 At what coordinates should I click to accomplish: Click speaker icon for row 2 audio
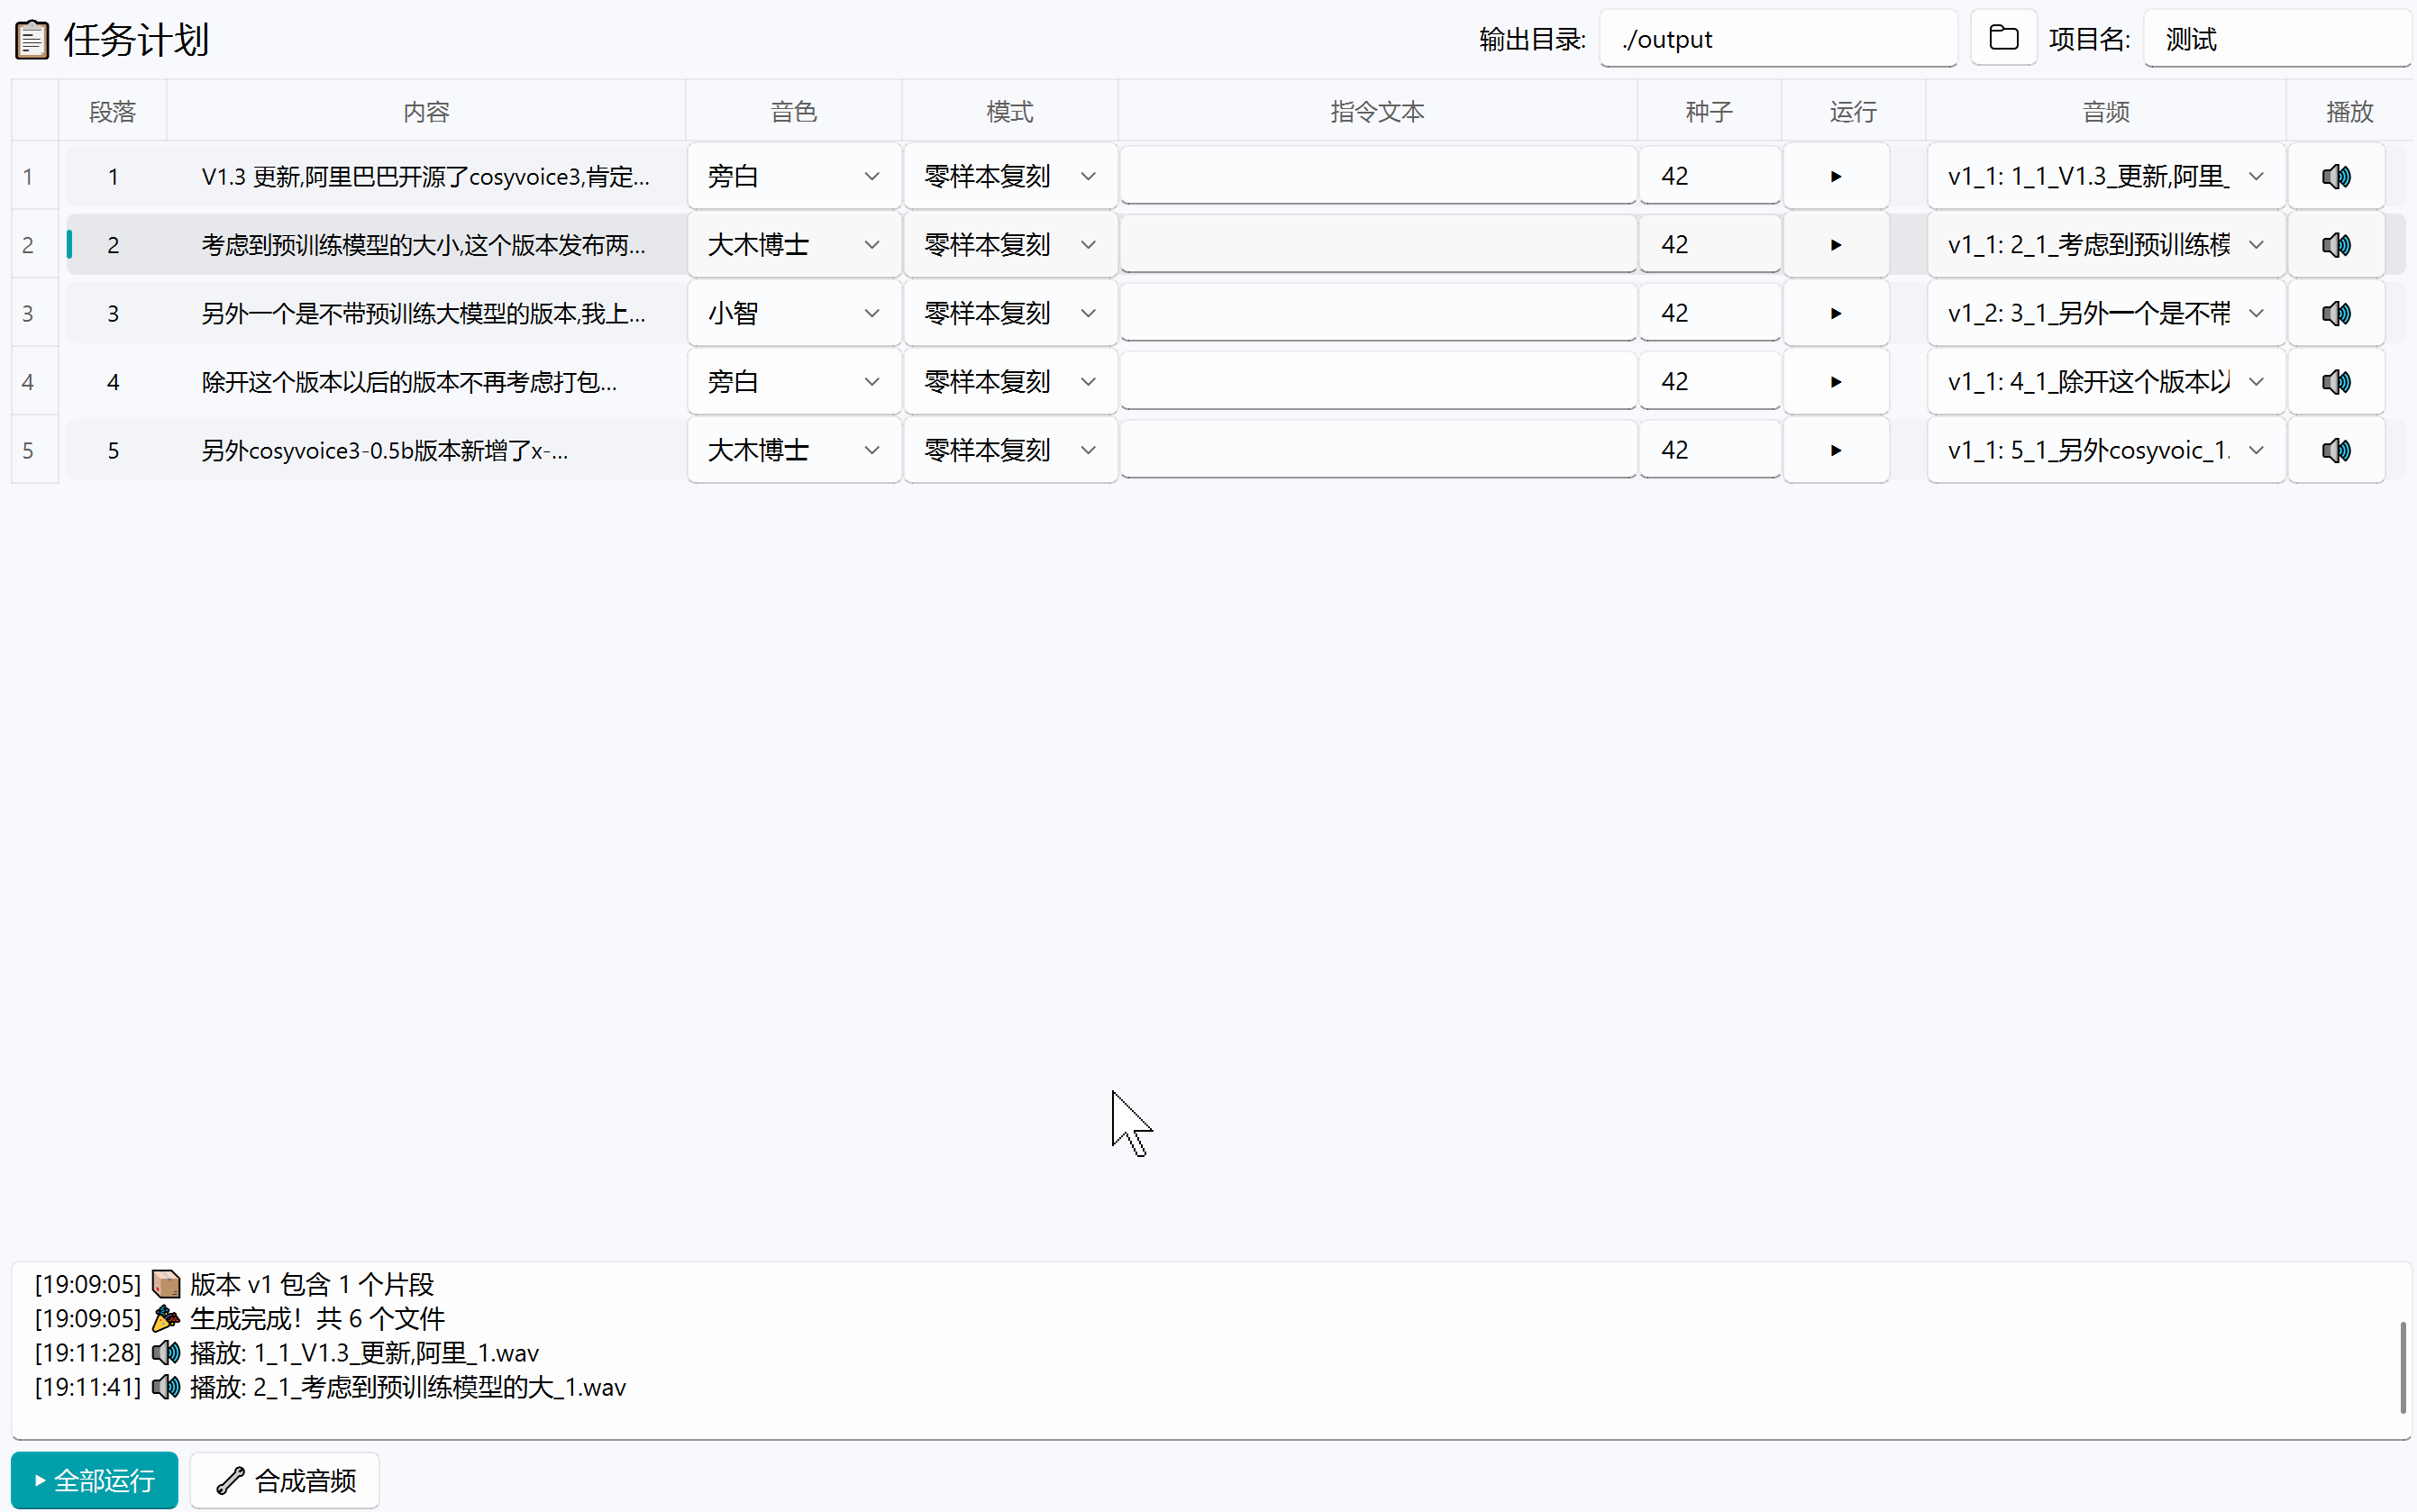tap(2336, 245)
